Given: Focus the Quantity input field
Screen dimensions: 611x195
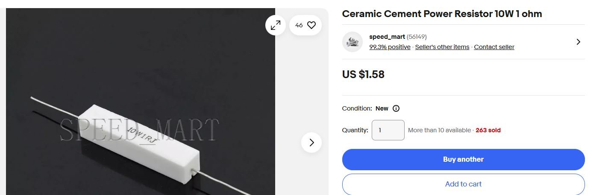Looking at the screenshot, I should (x=388, y=130).
